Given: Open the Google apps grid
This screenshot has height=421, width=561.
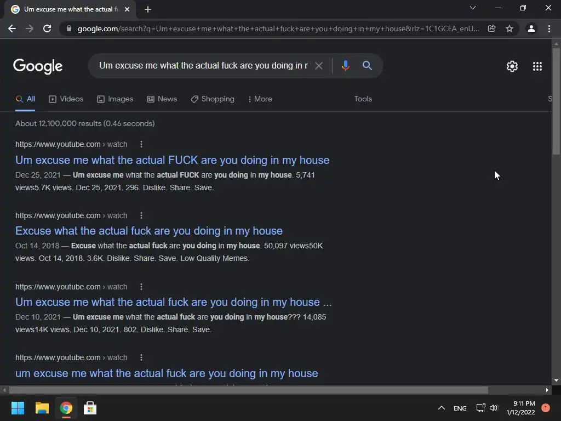Looking at the screenshot, I should tap(537, 66).
